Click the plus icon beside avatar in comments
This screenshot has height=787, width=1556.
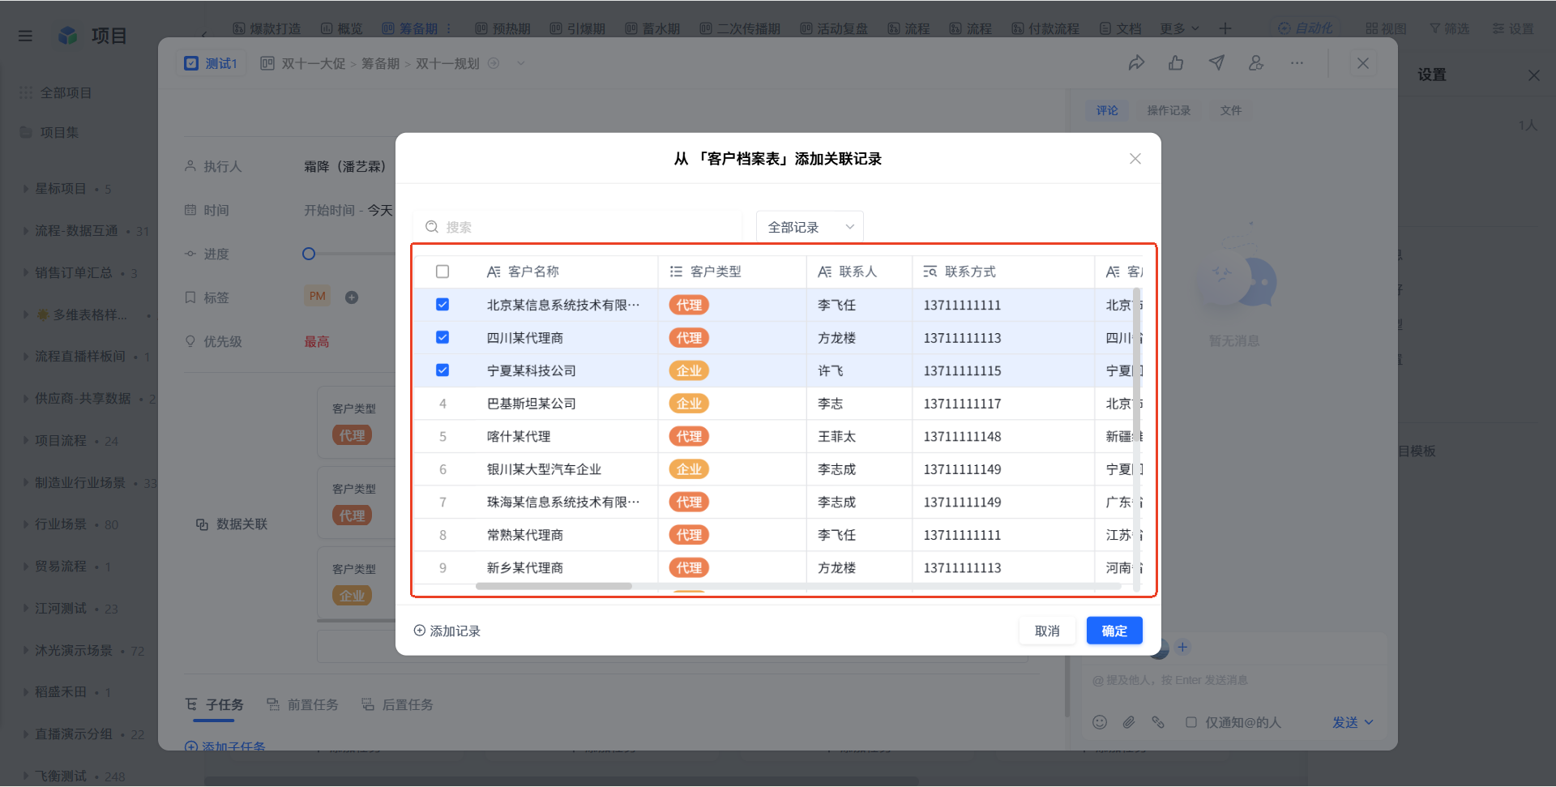1182,647
